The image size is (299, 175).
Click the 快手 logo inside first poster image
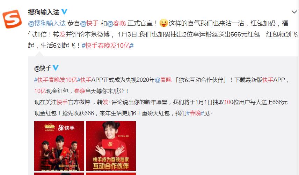66,128
